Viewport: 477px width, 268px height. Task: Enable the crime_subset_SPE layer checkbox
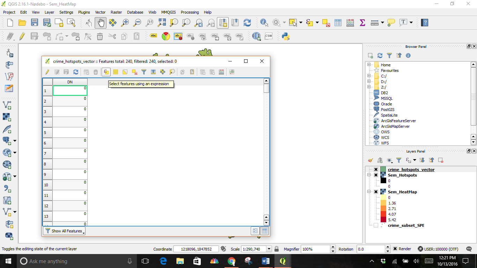point(376,225)
